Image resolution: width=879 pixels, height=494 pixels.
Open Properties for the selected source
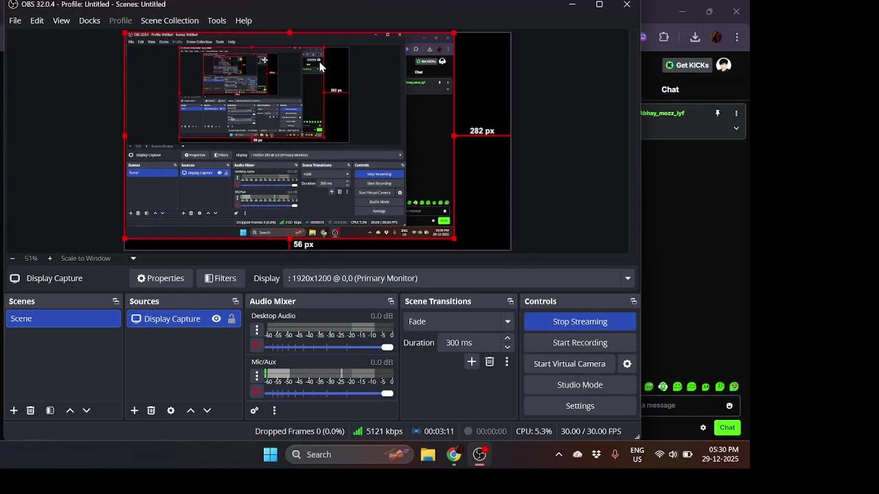(x=160, y=278)
